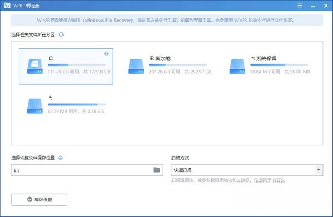Image resolution: width=333 pixels, height=217 pixels.
Task: Click the 系统保留 usage bar
Action: (x=279, y=65)
